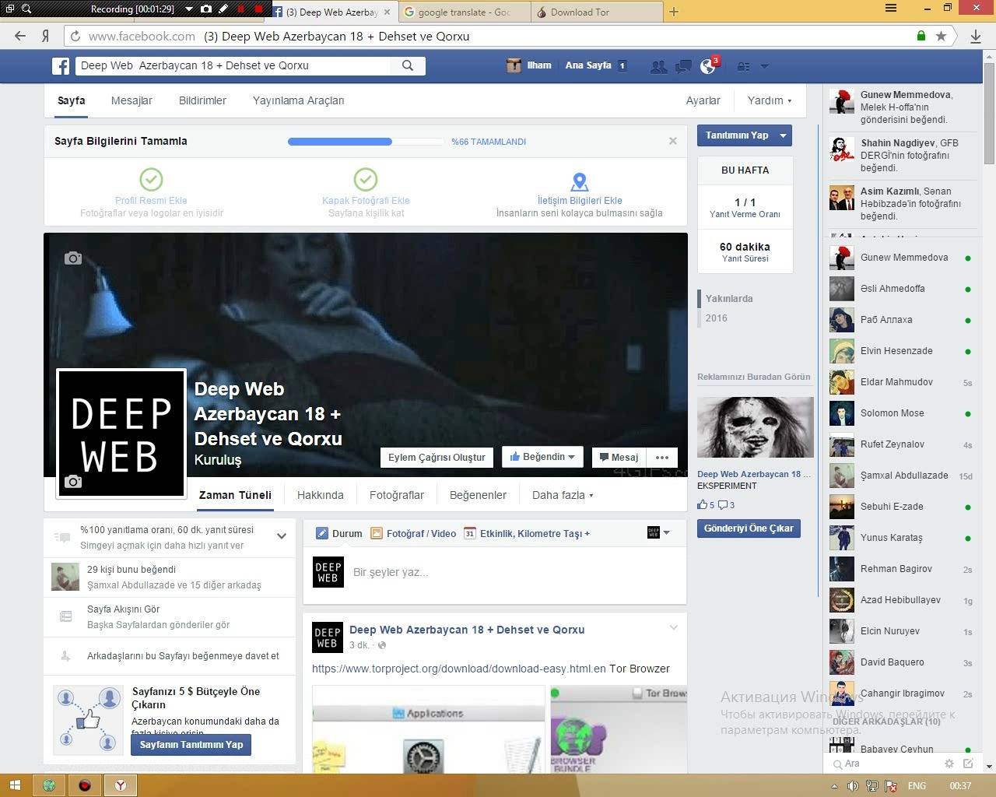Click the Windows Start button

click(14, 785)
